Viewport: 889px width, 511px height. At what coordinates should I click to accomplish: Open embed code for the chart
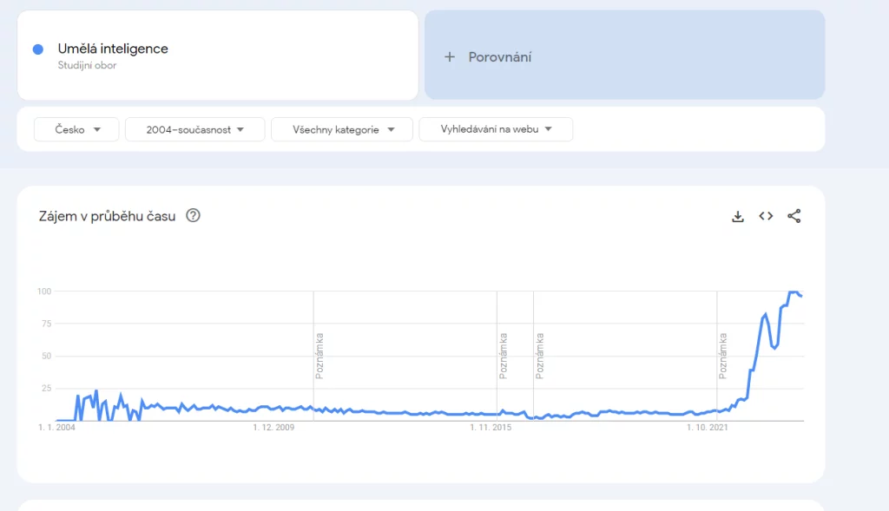tap(766, 216)
